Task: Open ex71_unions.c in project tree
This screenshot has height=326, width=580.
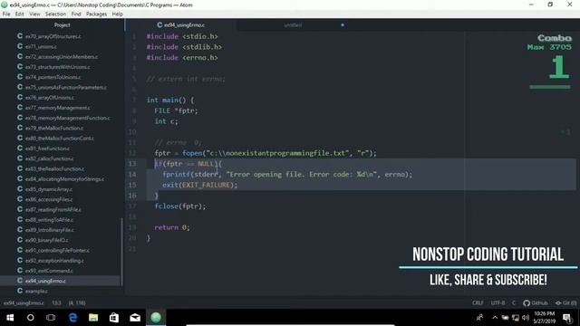Action: [x=41, y=46]
